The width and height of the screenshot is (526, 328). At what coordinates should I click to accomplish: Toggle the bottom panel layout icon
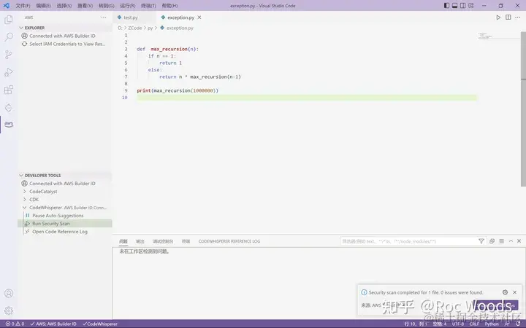(x=454, y=6)
